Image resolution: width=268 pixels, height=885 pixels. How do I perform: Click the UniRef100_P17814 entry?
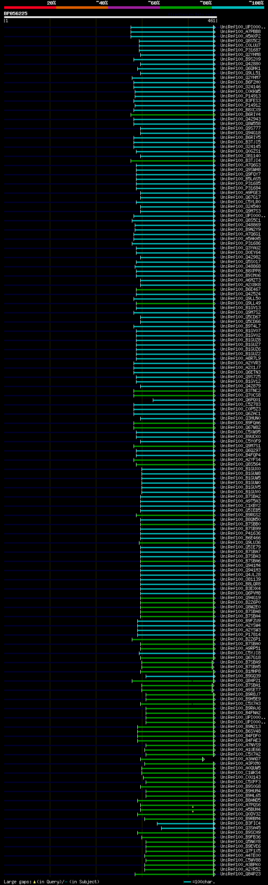pos(240,634)
